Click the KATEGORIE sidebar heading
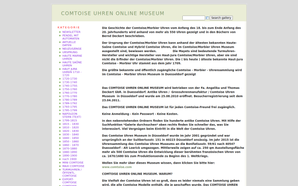The height and width of the screenshot is (186, 298). coord(69,27)
